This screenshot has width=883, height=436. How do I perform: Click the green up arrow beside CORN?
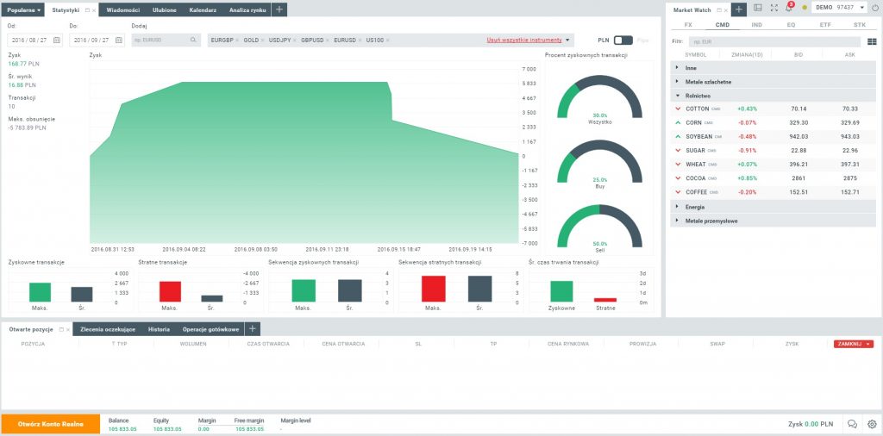point(678,122)
